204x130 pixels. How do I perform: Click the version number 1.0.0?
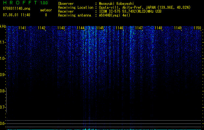pyautogui.click(x=44, y=3)
